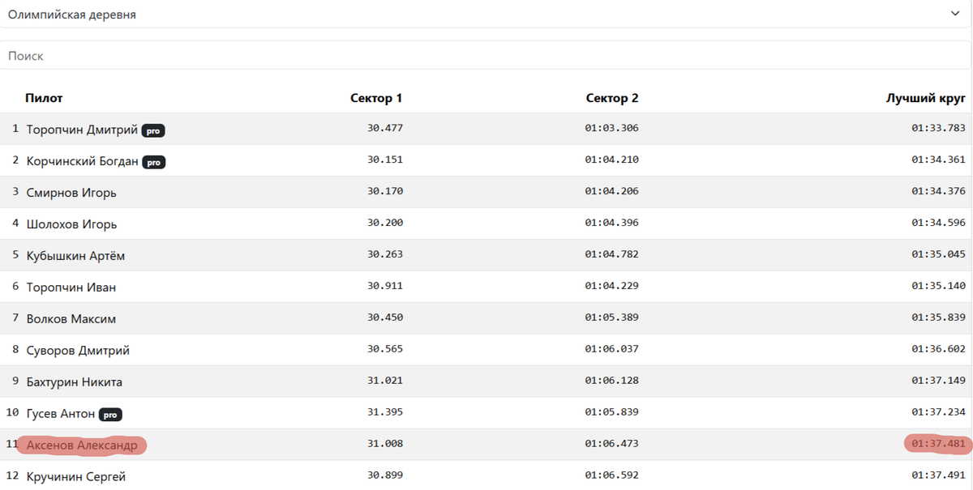The height and width of the screenshot is (490, 973).
Task: Click sector 1 time 30.450
Action: click(x=385, y=317)
